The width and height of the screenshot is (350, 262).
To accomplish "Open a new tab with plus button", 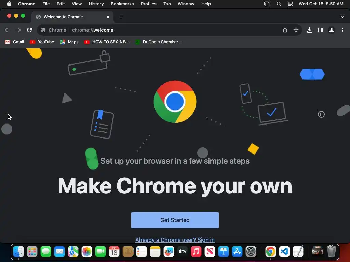I will pyautogui.click(x=121, y=17).
